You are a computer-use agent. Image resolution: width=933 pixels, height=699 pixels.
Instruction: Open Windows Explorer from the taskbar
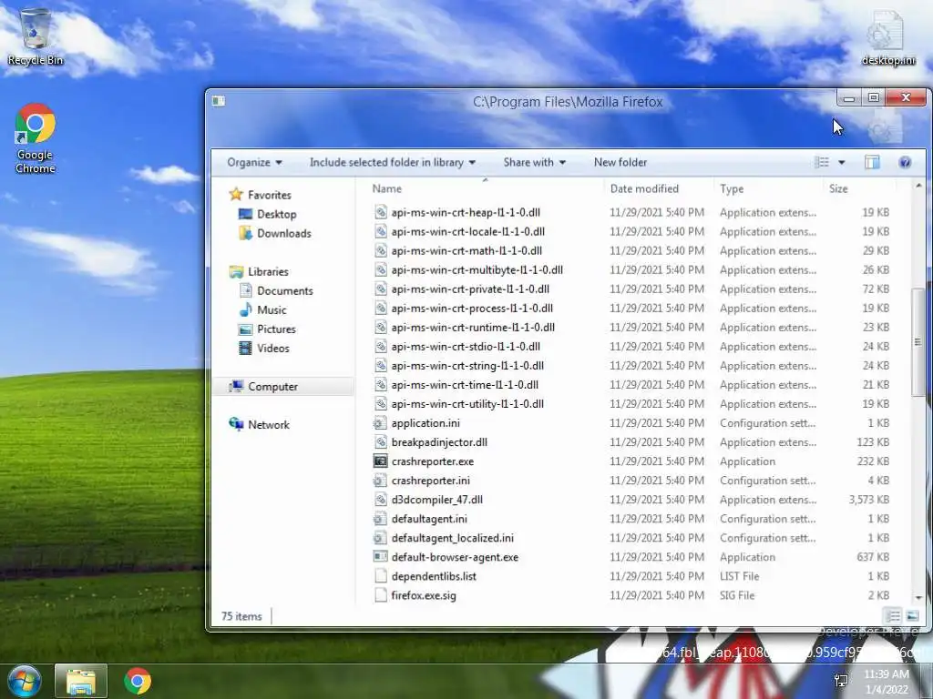point(81,681)
